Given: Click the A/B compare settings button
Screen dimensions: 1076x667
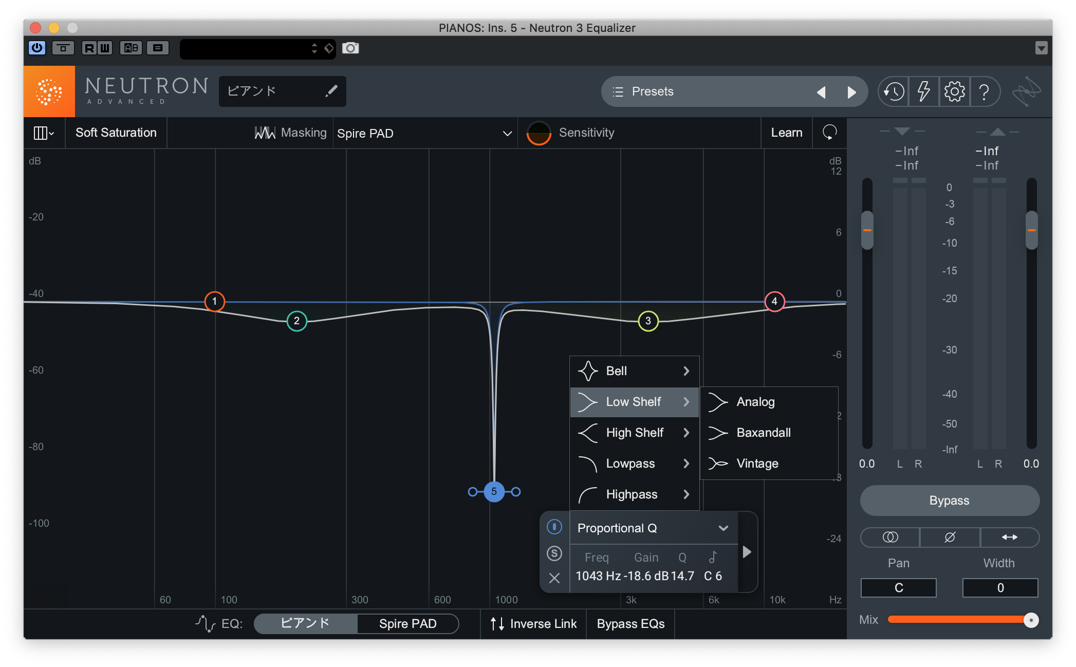Looking at the screenshot, I should point(131,48).
